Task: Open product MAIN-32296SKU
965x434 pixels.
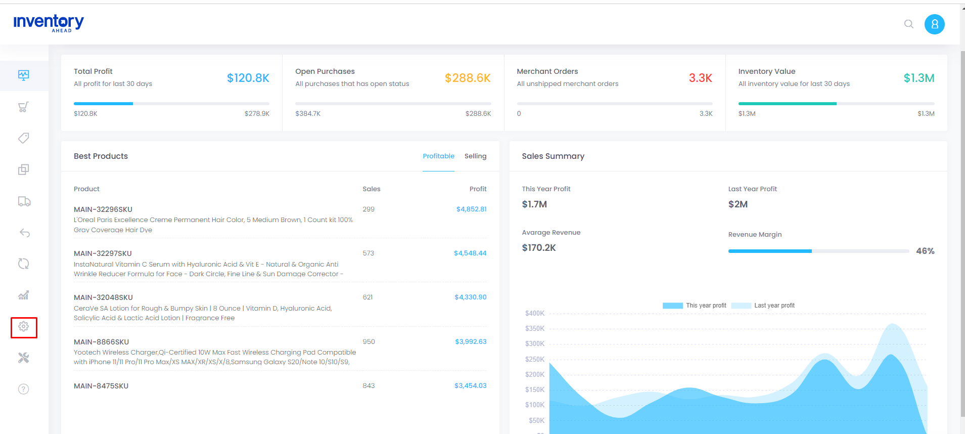Action: pos(103,209)
